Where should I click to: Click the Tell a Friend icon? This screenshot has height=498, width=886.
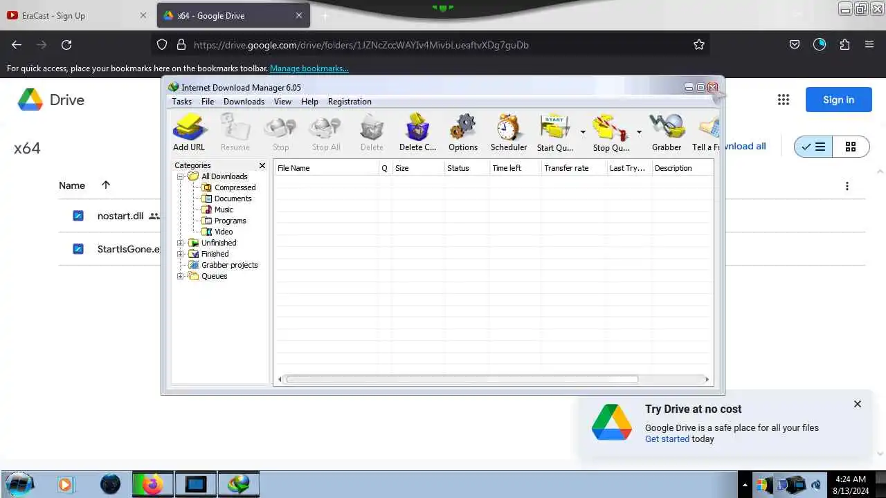tap(706, 132)
